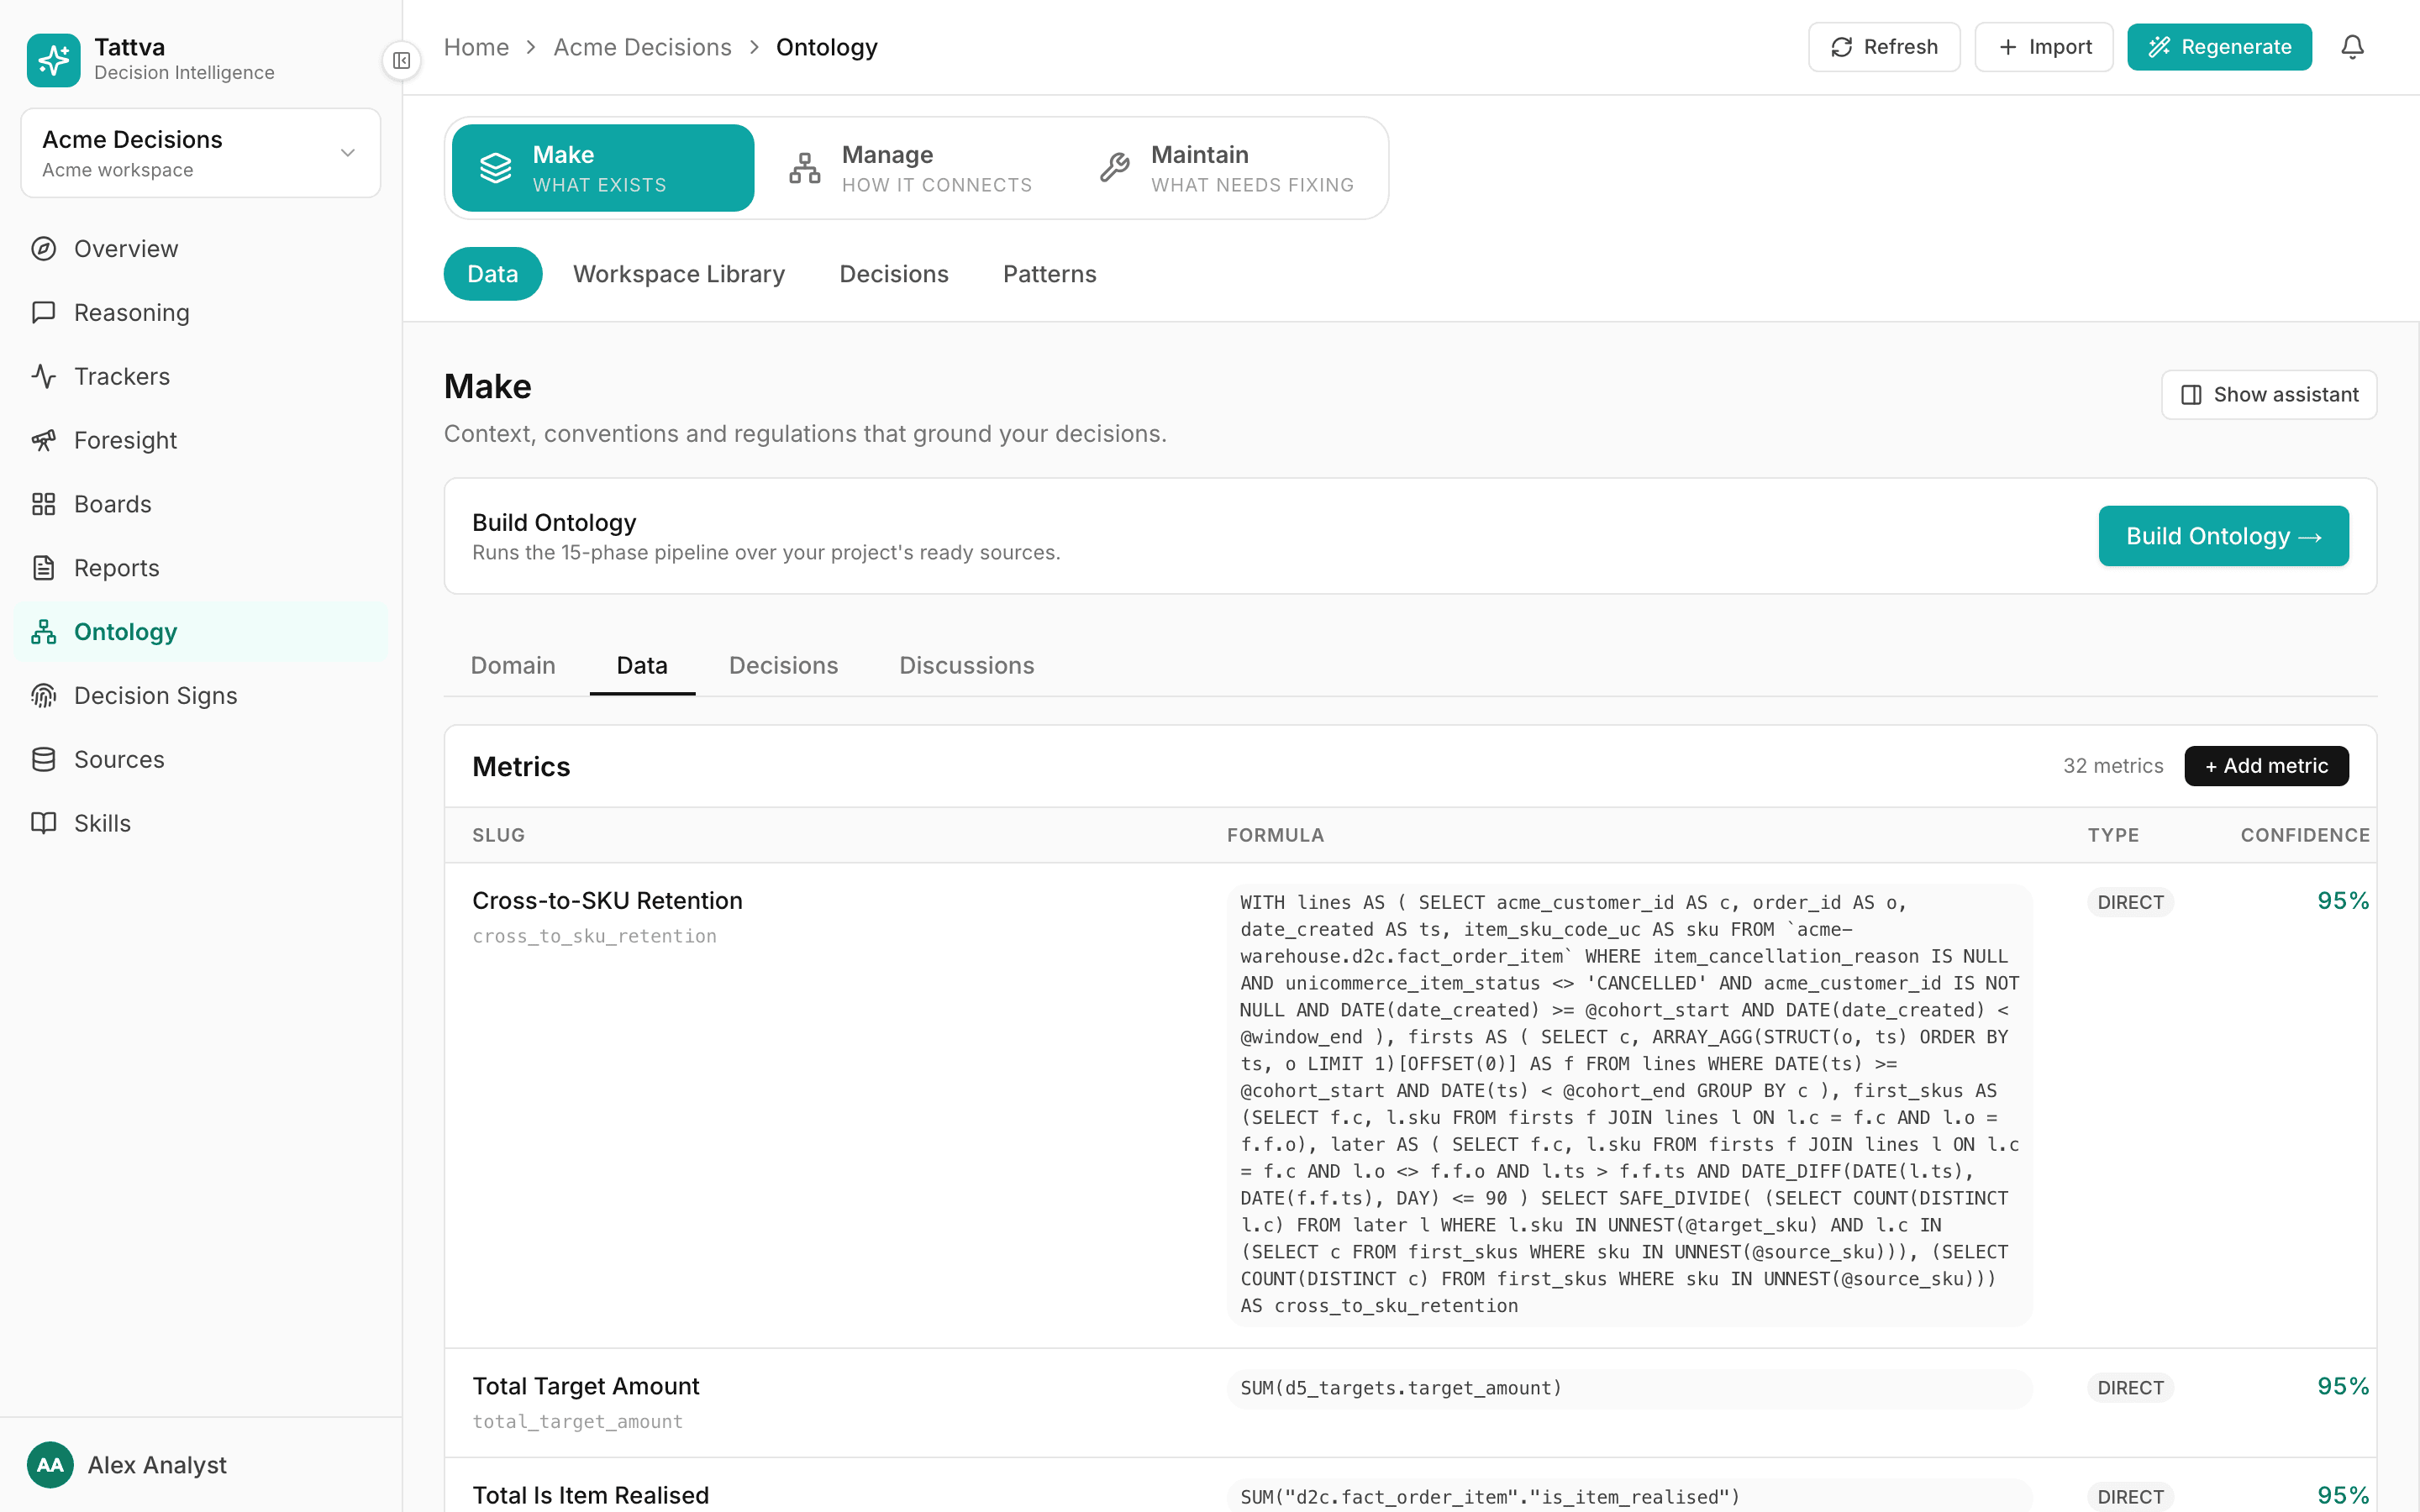Click the Regenerate button
The width and height of the screenshot is (2420, 1512).
point(2219,47)
